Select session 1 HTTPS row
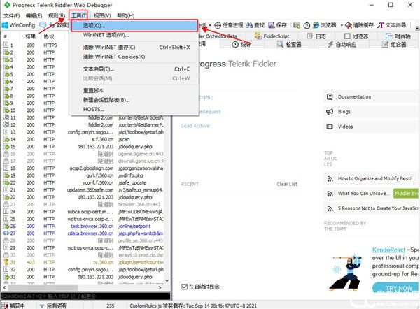The width and height of the screenshot is (420, 309). point(83,45)
